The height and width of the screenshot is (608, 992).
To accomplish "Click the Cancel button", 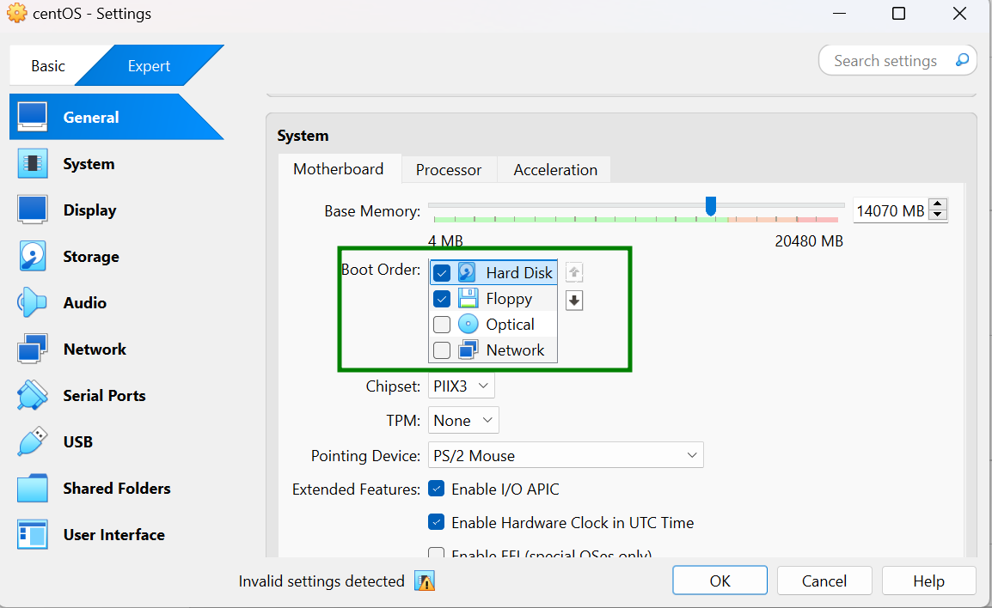I will [x=824, y=581].
